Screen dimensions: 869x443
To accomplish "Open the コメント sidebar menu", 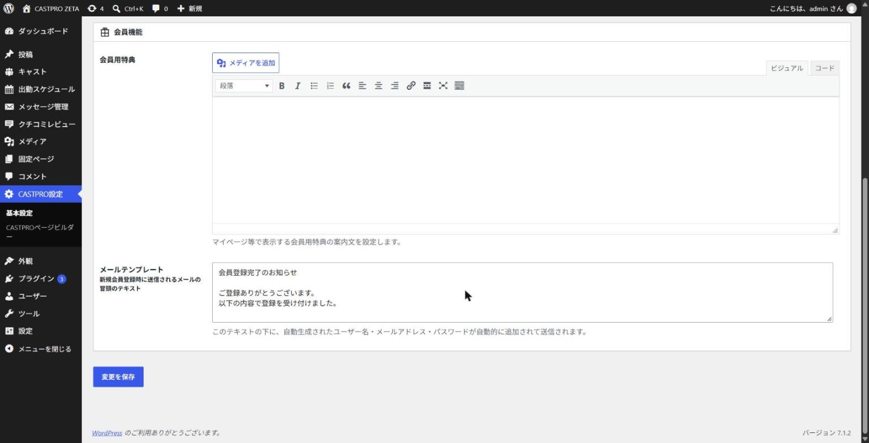I will (x=41, y=177).
